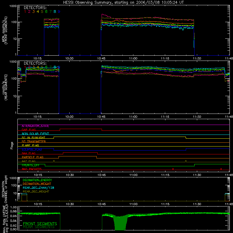
Task: Click the BAD_PACKETS flag label
Action: pyautogui.click(x=32, y=169)
